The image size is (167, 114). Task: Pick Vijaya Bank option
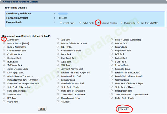(x=4, y=101)
